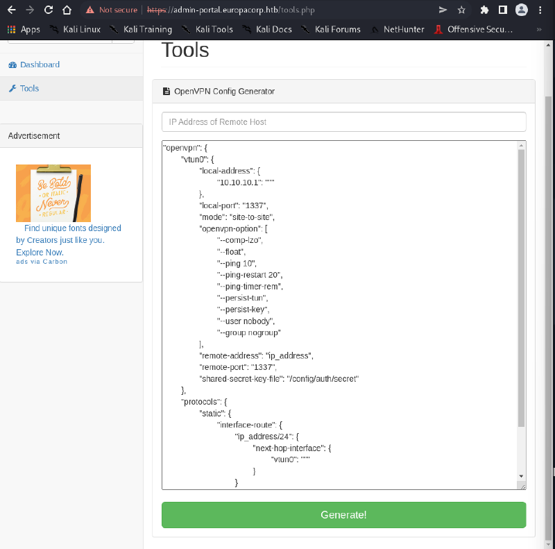Click the browser Home icon

(x=67, y=10)
